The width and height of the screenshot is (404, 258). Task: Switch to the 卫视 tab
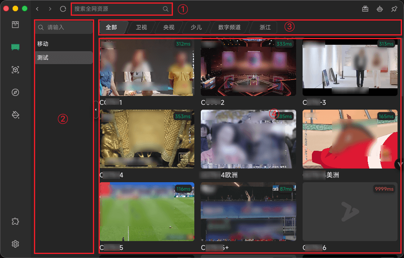[x=141, y=27]
